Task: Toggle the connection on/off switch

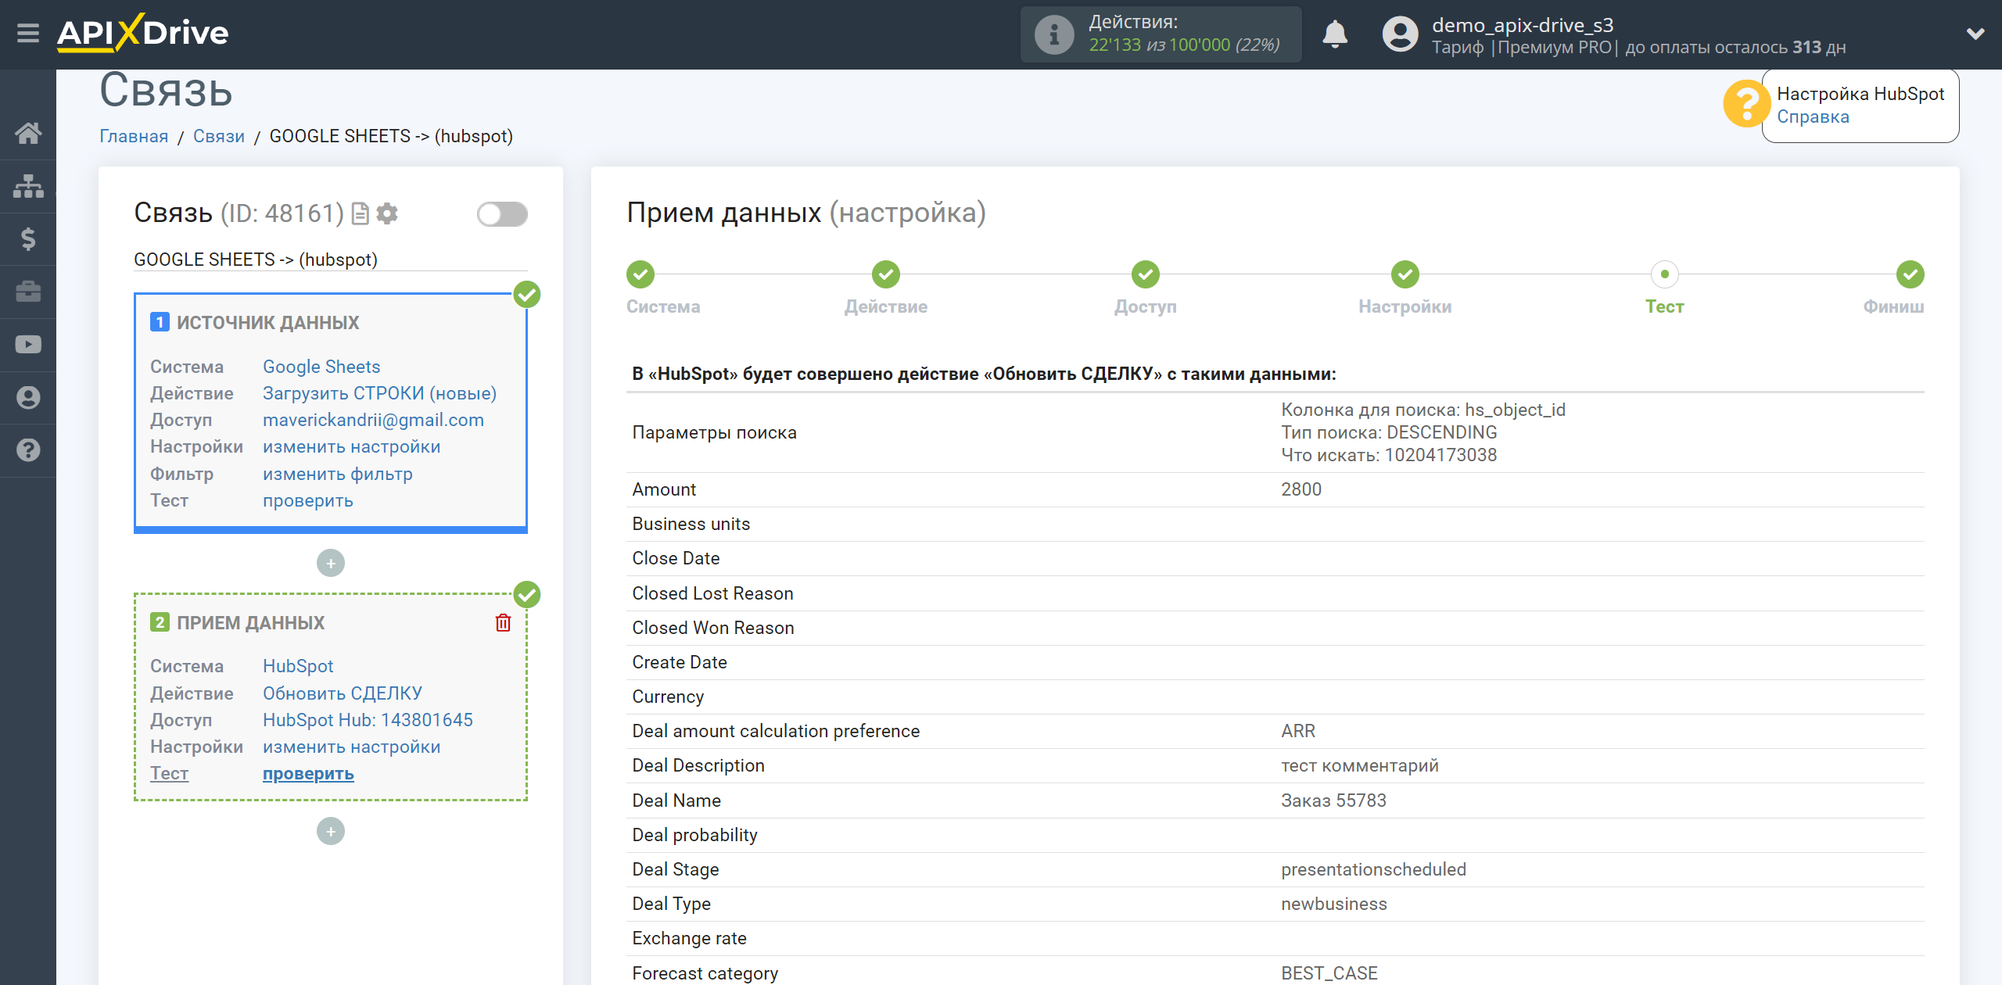Action: (x=503, y=213)
